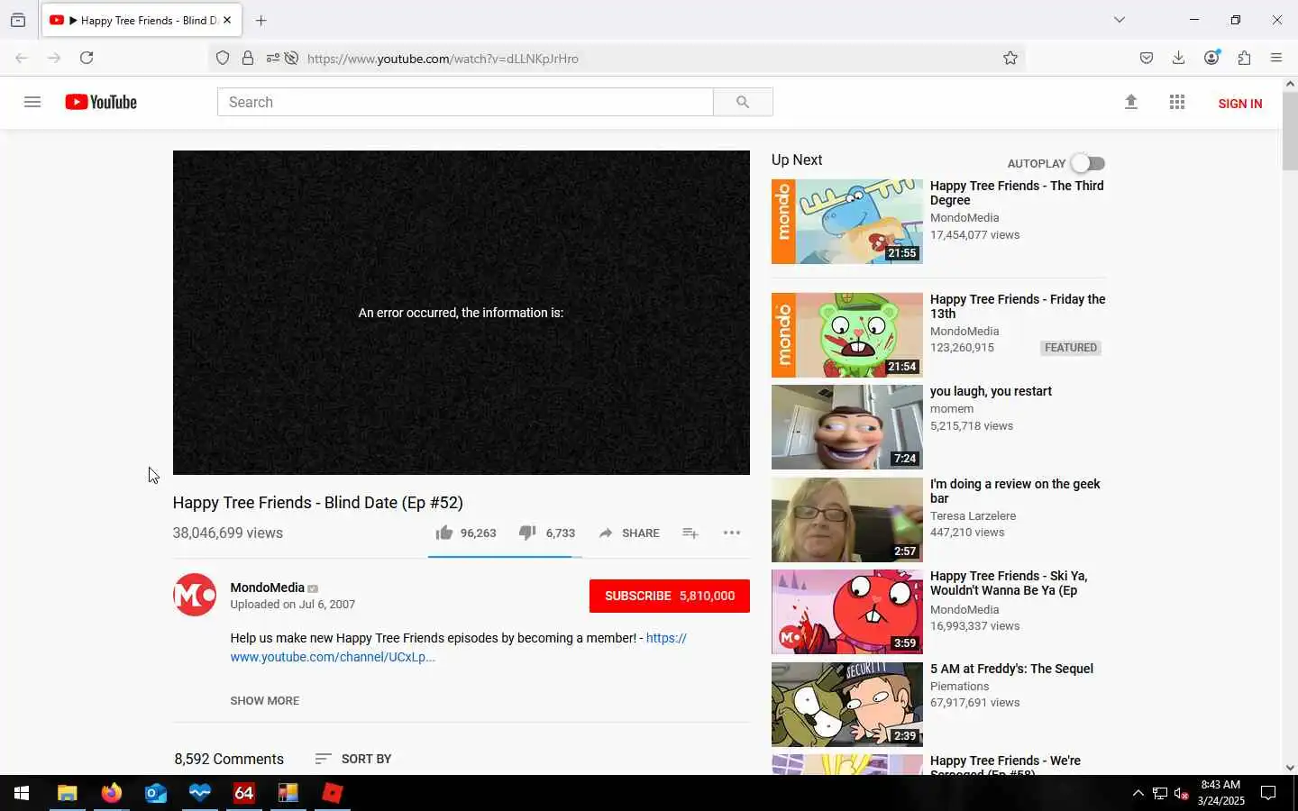Open the Firefox tracking protection shield
The width and height of the screenshot is (1298, 811).
(223, 58)
